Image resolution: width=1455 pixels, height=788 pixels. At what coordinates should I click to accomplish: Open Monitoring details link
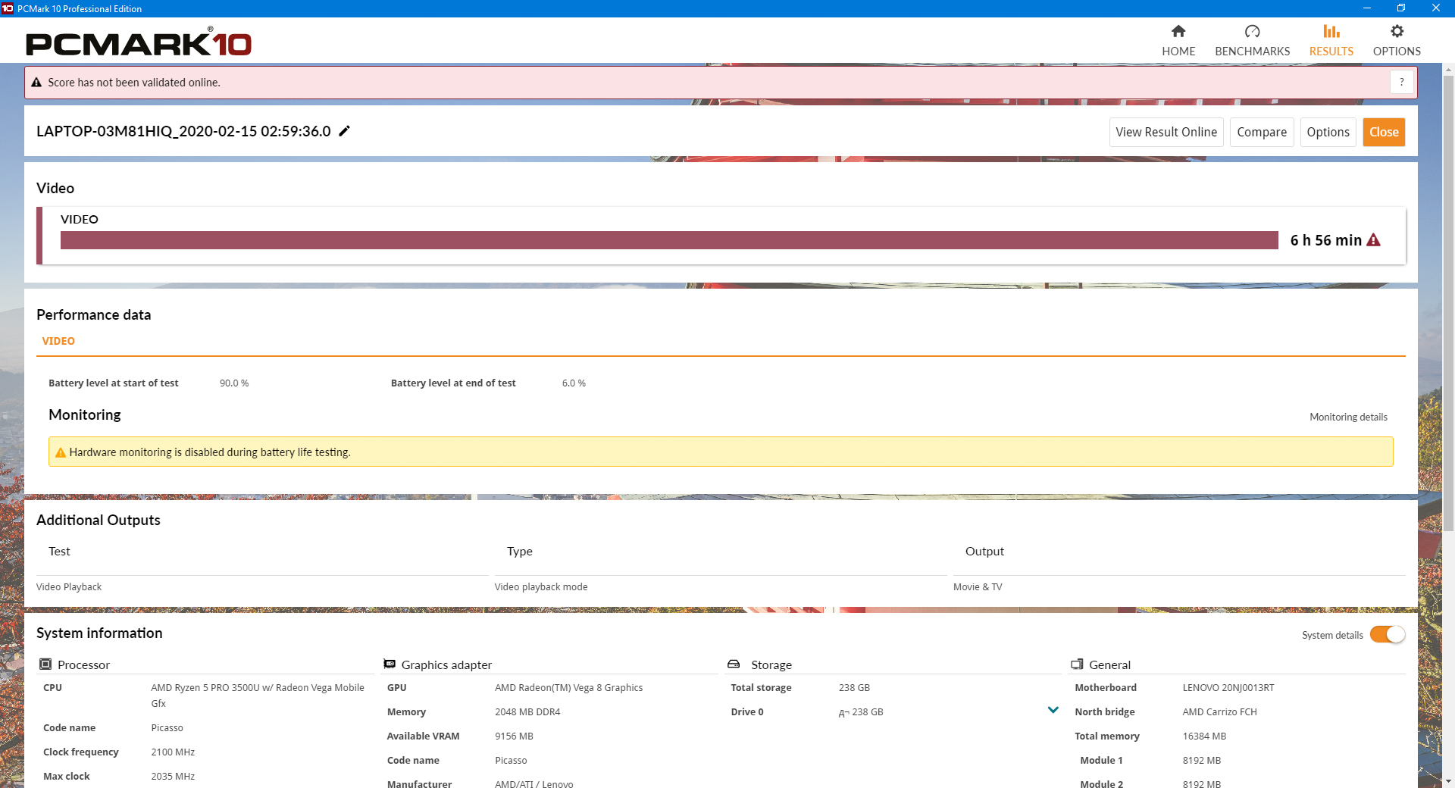pos(1348,417)
